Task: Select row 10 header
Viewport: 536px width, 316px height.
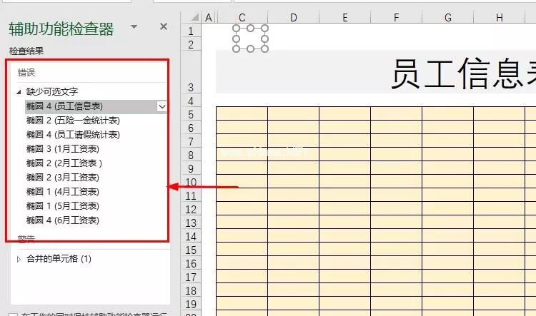Action: [191, 183]
